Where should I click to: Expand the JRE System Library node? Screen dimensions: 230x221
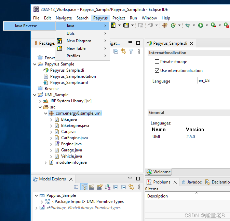(x=40, y=101)
